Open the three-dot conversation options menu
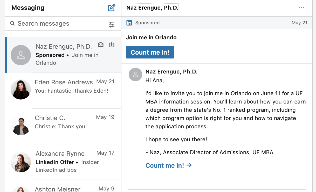This screenshot has width=316, height=192. (x=301, y=8)
